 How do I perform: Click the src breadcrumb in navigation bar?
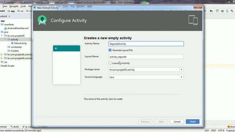(x=21, y=11)
